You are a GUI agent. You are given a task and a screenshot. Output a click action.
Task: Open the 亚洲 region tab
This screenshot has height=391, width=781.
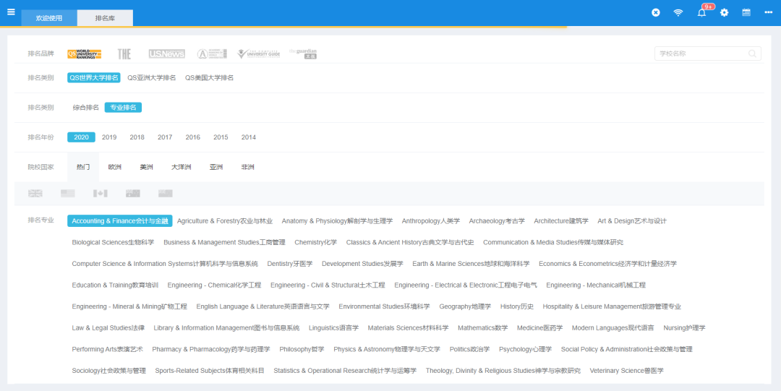coord(216,167)
